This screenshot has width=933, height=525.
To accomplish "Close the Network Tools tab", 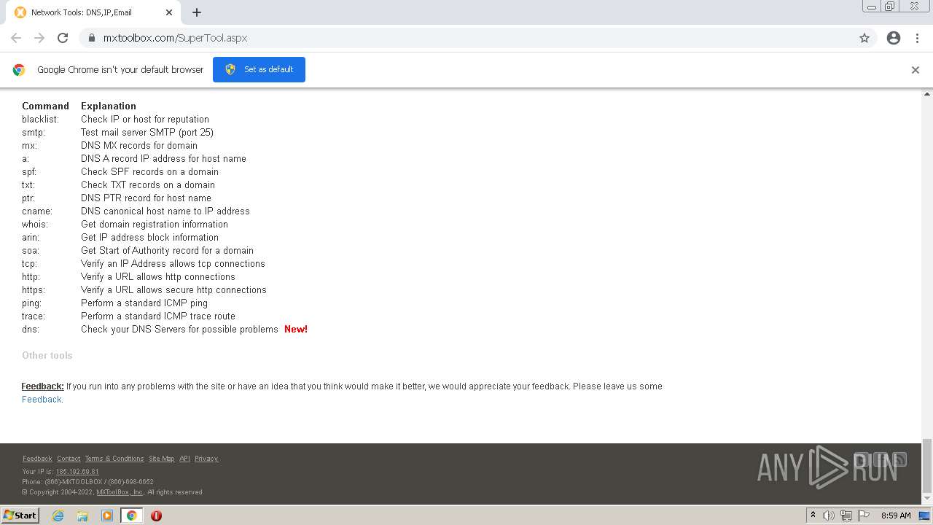I will tap(169, 12).
